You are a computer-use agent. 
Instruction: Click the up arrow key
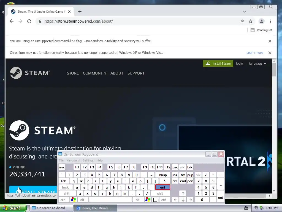pyautogui.click(x=183, y=194)
